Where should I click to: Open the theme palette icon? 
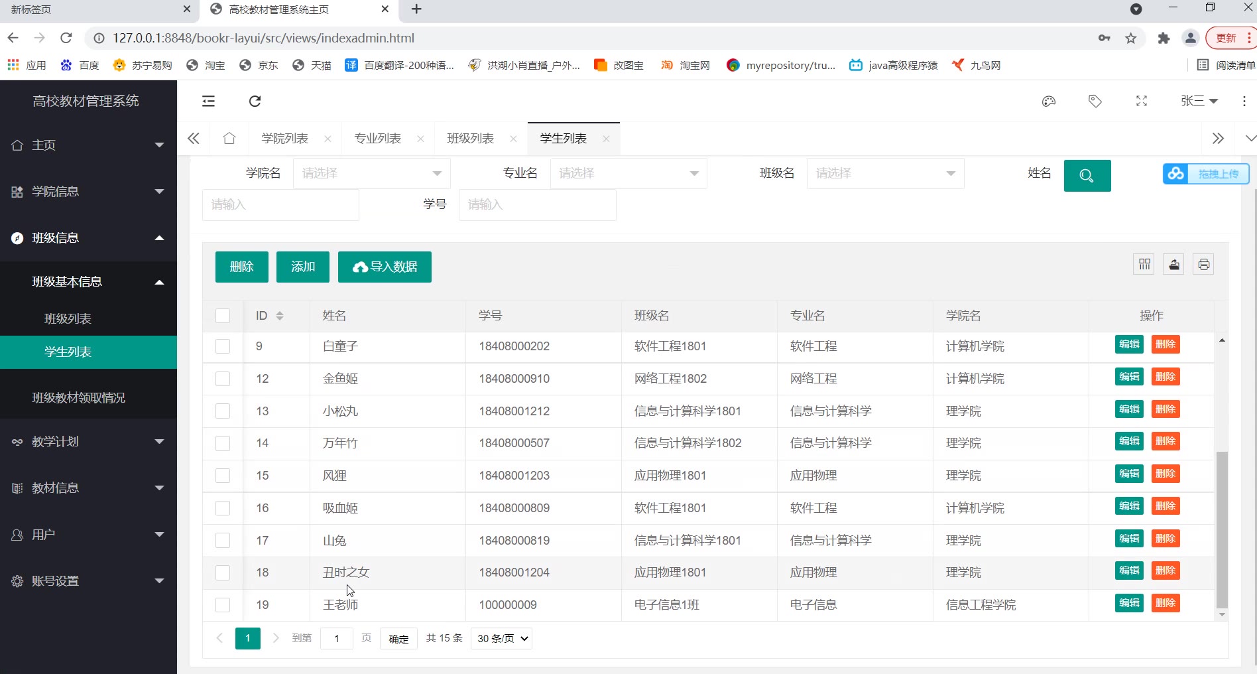click(x=1048, y=101)
